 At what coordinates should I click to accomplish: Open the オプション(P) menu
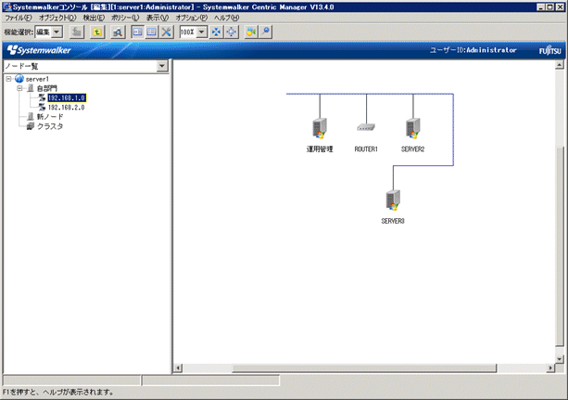point(191,18)
